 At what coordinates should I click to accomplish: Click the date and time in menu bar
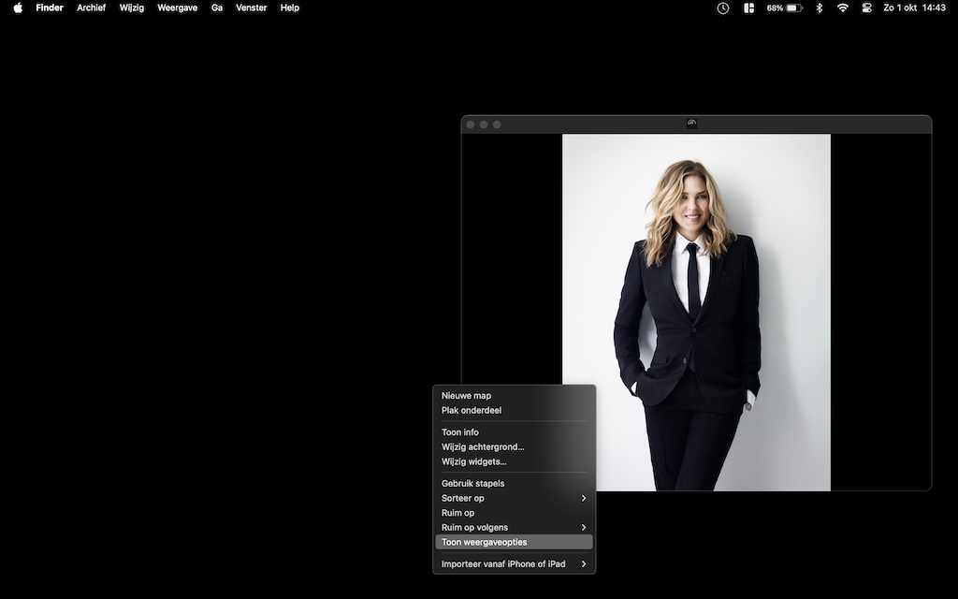coord(914,7)
